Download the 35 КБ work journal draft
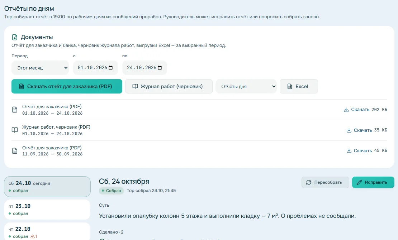398x240 pixels. click(367, 130)
